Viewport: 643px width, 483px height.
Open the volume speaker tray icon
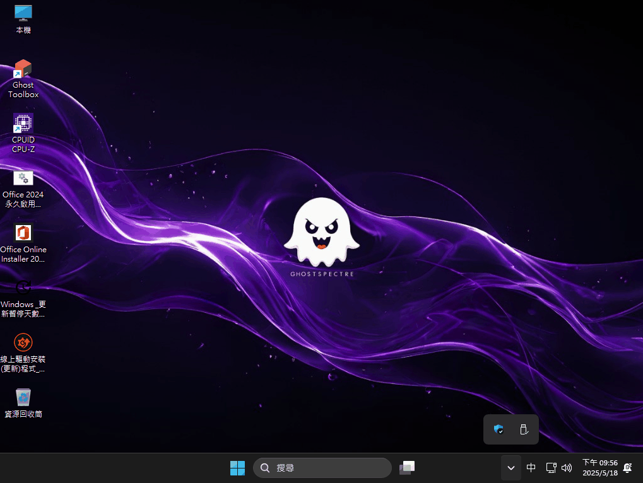[x=566, y=468]
